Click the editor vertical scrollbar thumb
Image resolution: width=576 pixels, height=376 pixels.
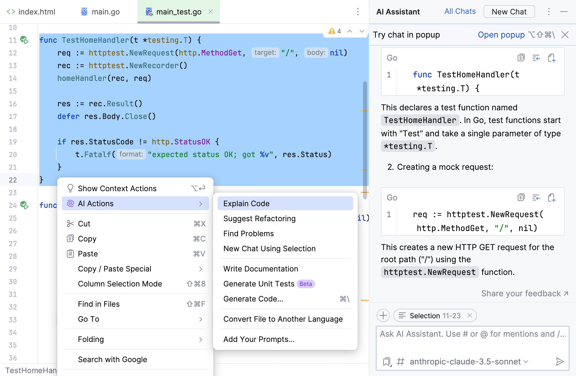pyautogui.click(x=365, y=139)
